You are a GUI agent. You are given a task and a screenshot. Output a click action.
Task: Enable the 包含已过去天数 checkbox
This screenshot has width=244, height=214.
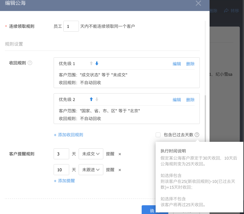[158, 135]
